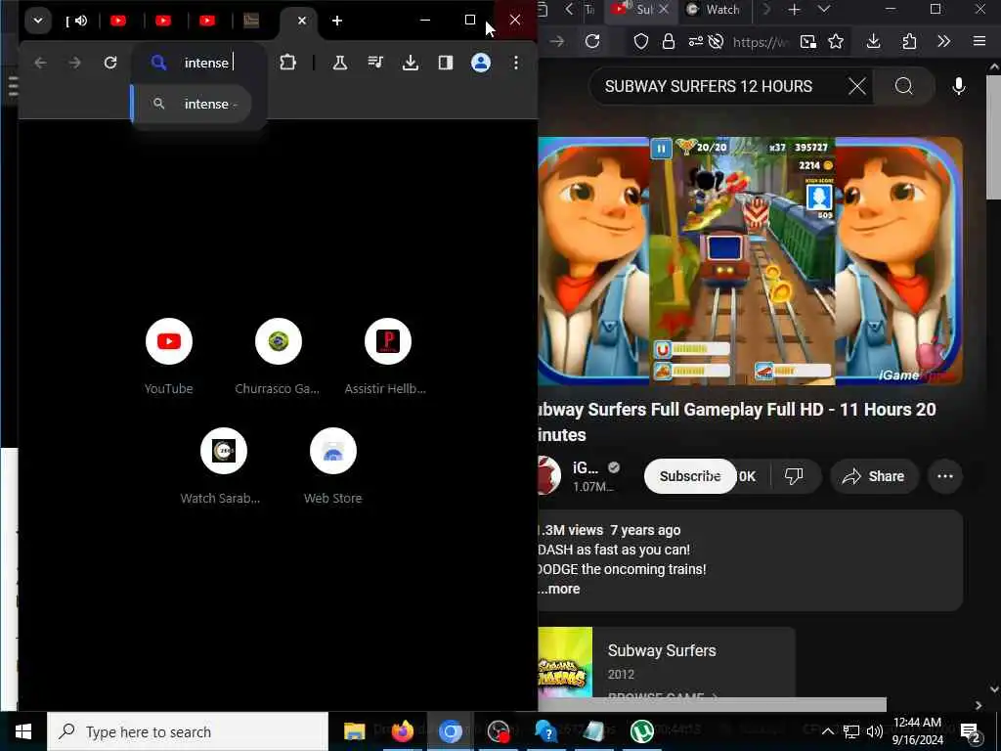This screenshot has width=1001, height=751.
Task: Open Chrome's tab search chevron
Action: [38, 21]
